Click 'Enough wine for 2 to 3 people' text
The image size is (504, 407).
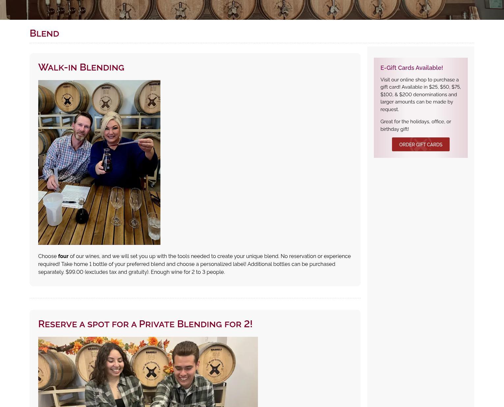(188, 272)
